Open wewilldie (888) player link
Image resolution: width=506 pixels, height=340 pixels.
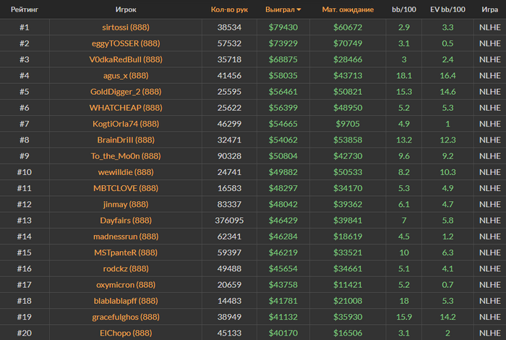pyautogui.click(x=126, y=172)
